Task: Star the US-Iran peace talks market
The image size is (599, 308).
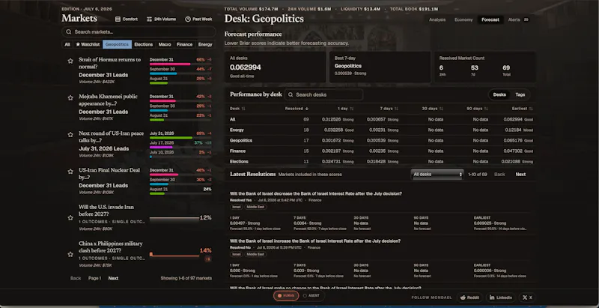Action: click(x=70, y=134)
